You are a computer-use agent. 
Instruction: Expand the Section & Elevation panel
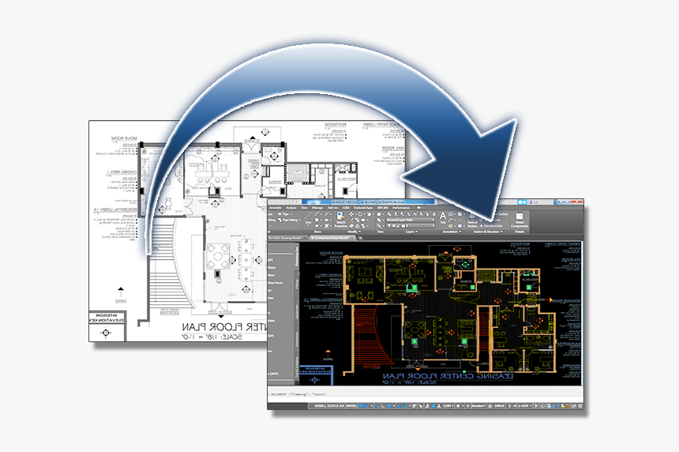tap(488, 232)
